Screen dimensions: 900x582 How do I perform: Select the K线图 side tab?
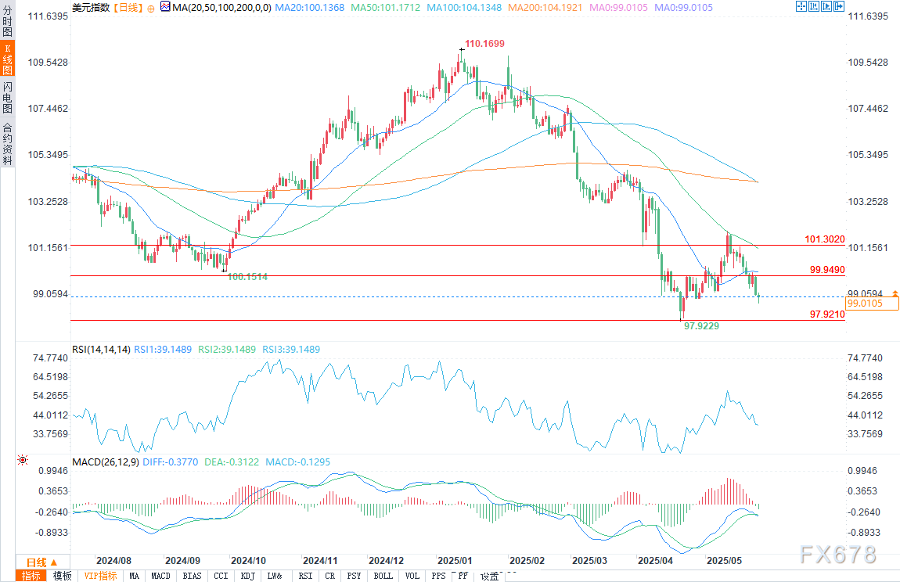coord(8,59)
